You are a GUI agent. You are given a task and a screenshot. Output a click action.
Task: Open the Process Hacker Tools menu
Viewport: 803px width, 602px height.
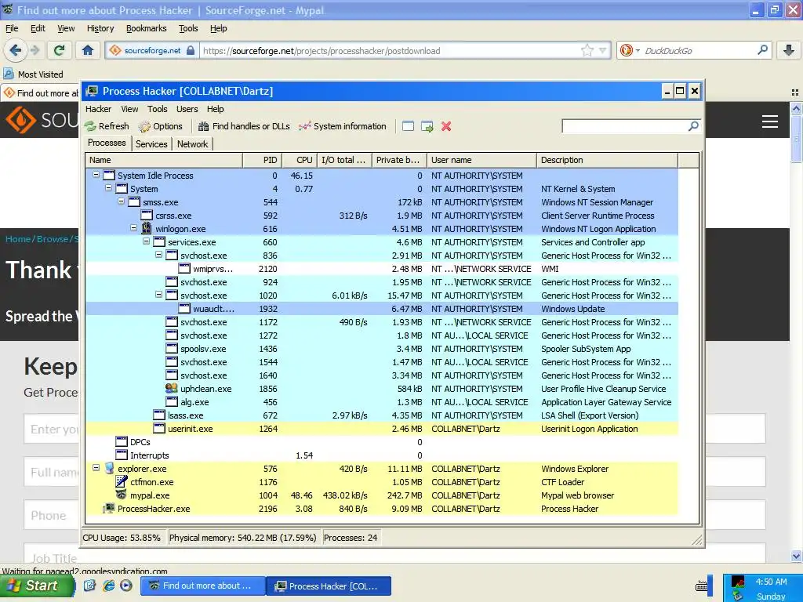click(157, 109)
